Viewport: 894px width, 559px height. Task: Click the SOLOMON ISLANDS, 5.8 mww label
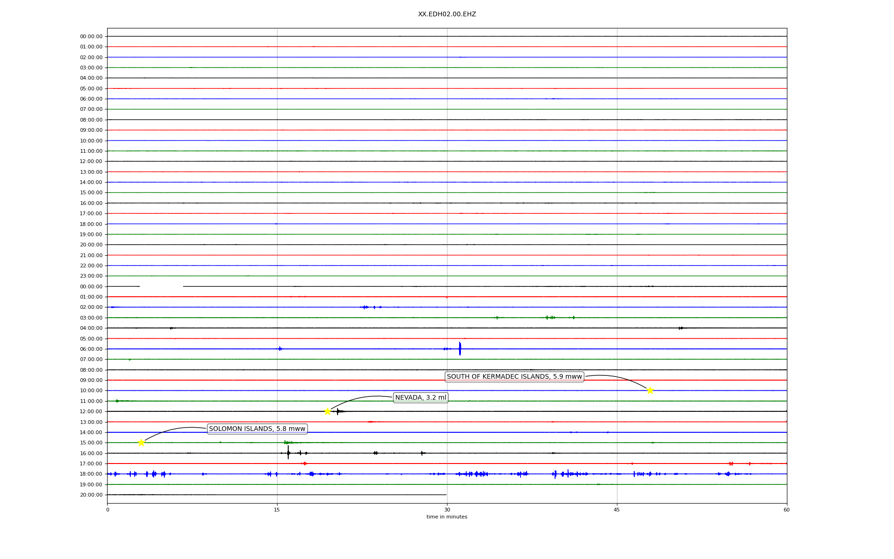(257, 429)
